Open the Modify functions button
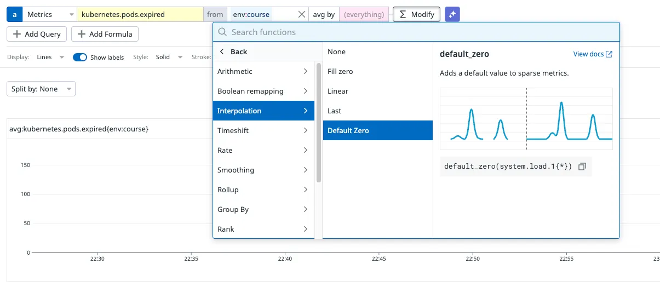Image resolution: width=660 pixels, height=293 pixels. [416, 14]
